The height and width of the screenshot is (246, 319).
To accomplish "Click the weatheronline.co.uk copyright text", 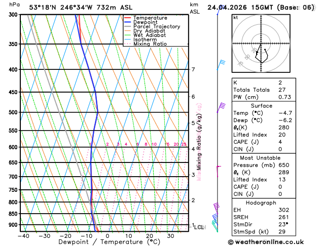I will [x=266, y=242].
